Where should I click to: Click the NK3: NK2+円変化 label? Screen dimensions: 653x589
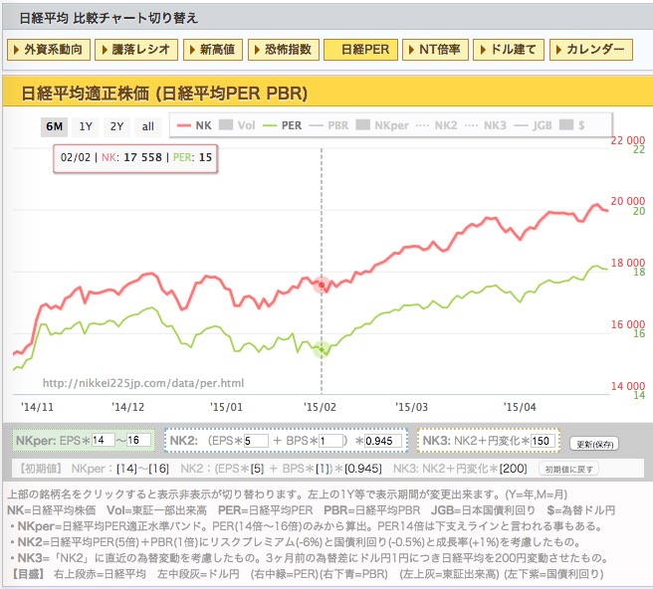[x=476, y=441]
